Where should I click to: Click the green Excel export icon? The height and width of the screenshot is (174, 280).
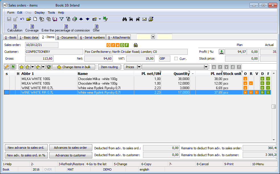[105, 19]
